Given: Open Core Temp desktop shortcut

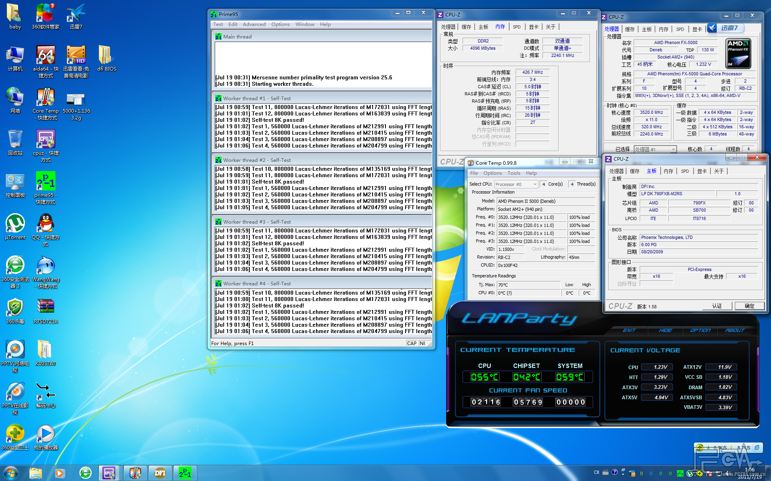Looking at the screenshot, I should coord(45,104).
